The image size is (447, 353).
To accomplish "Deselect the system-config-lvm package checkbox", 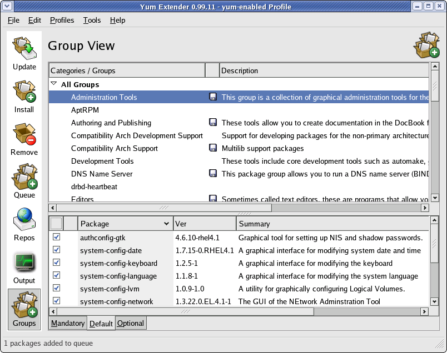I will (x=56, y=289).
